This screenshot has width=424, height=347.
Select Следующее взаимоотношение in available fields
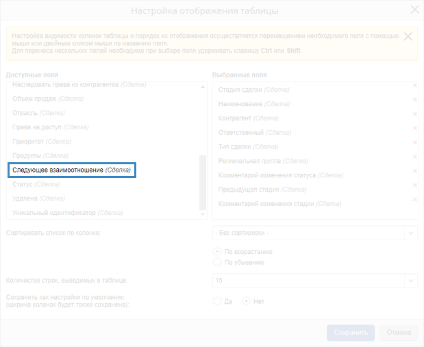point(71,170)
